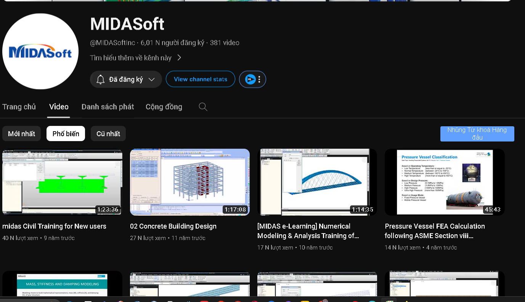The width and height of the screenshot is (525, 302).
Task: Click the 1:17:08 duration badge
Action: pos(235,210)
